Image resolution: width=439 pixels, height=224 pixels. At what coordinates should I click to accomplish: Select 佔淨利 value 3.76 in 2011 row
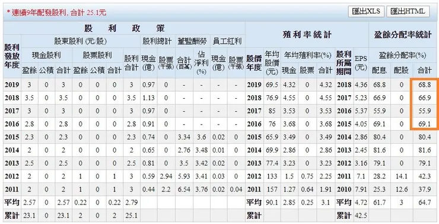coord(201,189)
